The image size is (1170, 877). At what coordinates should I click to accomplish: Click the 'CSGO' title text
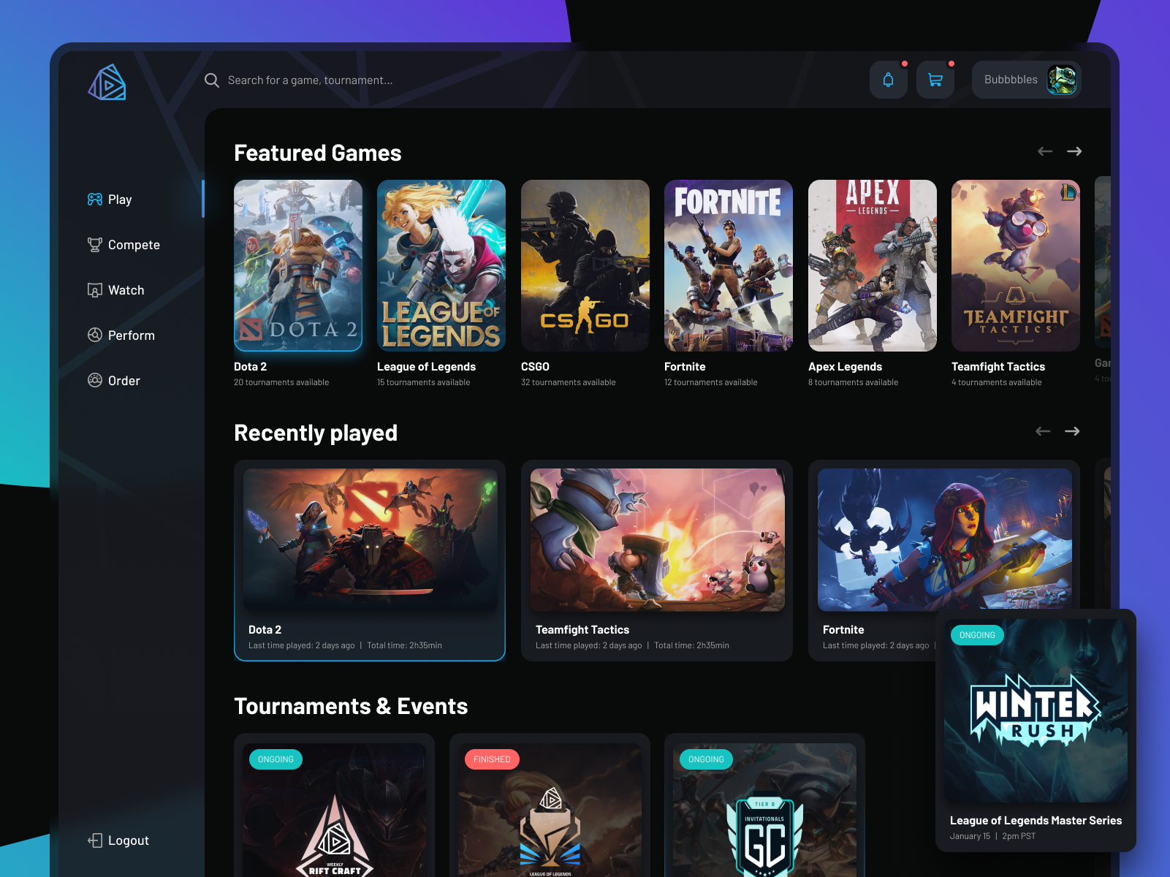click(535, 367)
